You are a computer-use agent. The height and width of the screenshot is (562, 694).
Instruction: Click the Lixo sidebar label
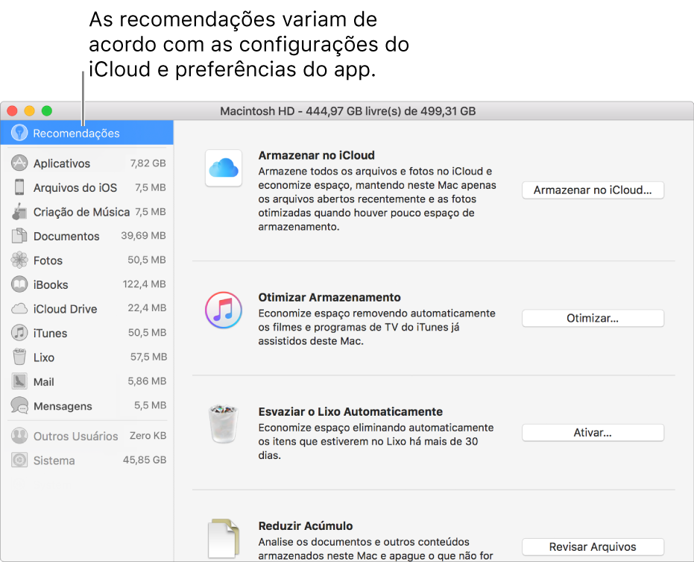44,358
